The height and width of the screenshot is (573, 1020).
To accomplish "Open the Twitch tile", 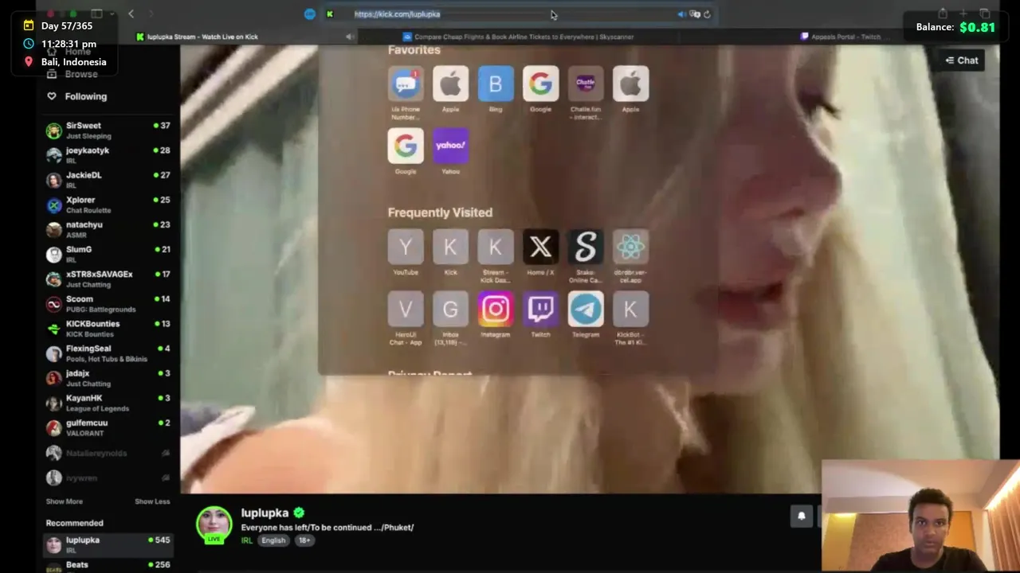I will point(540,310).
